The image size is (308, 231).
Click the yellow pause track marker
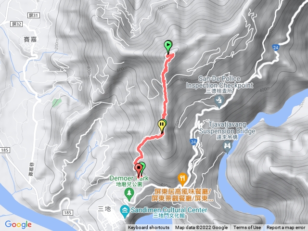click(162, 127)
